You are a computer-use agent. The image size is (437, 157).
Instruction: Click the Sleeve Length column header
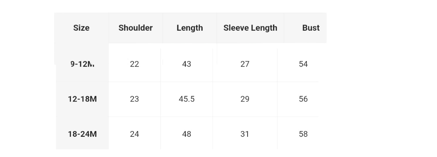[x=250, y=28]
